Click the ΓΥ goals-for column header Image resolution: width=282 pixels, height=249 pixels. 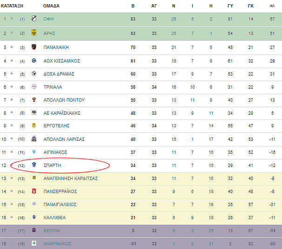click(x=230, y=6)
